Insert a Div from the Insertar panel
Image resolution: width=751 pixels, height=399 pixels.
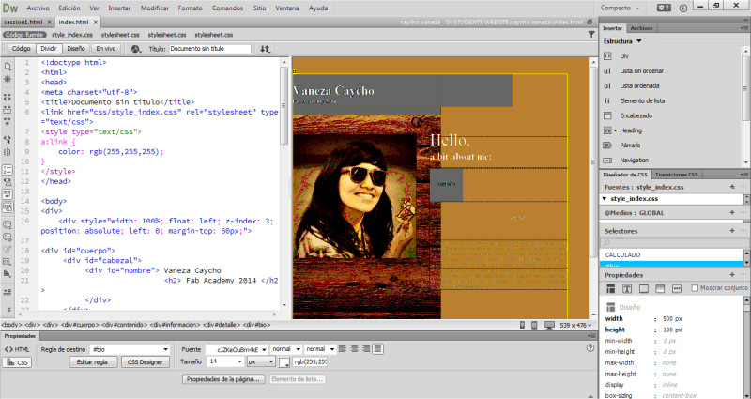click(623, 56)
